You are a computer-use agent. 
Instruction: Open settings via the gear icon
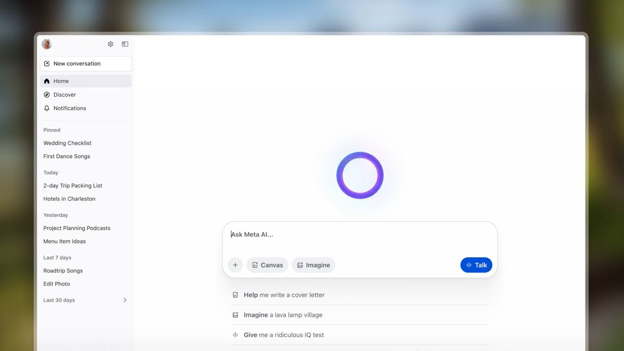click(110, 44)
